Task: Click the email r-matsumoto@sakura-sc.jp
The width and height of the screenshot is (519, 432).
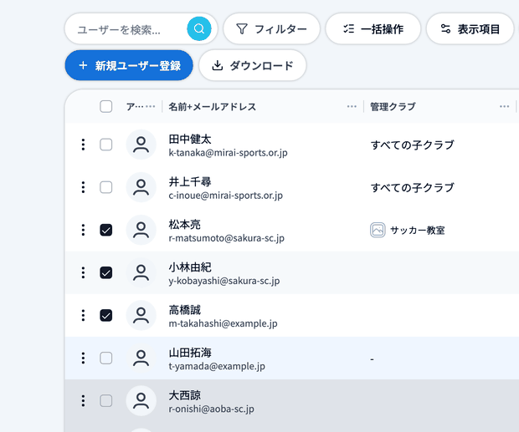Action: pyautogui.click(x=226, y=238)
